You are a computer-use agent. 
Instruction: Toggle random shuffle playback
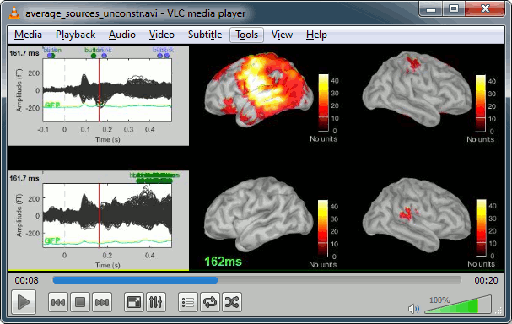point(232,302)
